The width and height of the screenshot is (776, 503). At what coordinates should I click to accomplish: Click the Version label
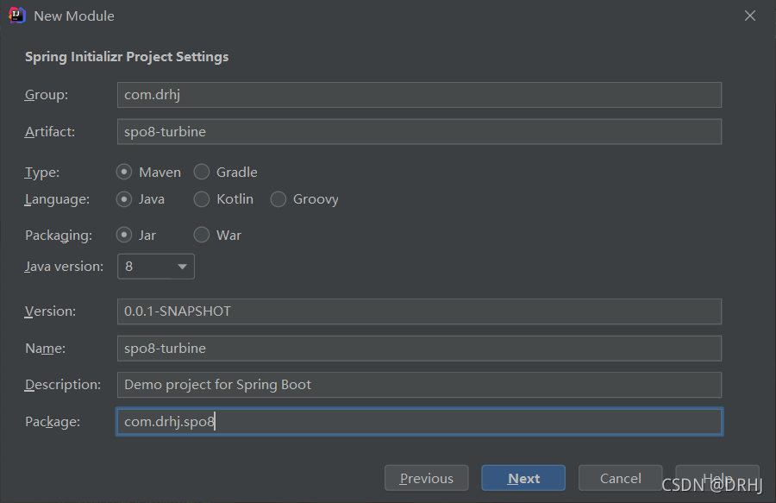pyautogui.click(x=51, y=311)
